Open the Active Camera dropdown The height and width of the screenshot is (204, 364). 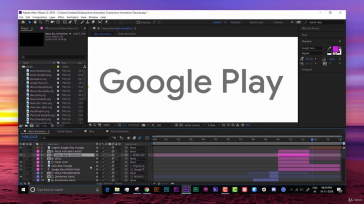tap(195, 125)
